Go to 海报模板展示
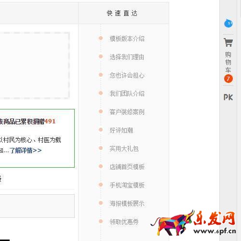 coord(127,203)
